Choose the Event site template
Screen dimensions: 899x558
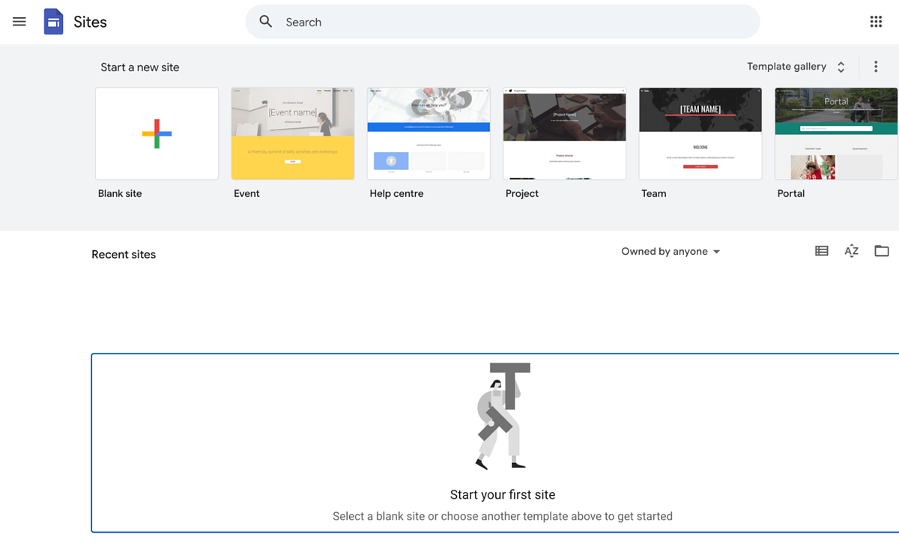(x=292, y=133)
